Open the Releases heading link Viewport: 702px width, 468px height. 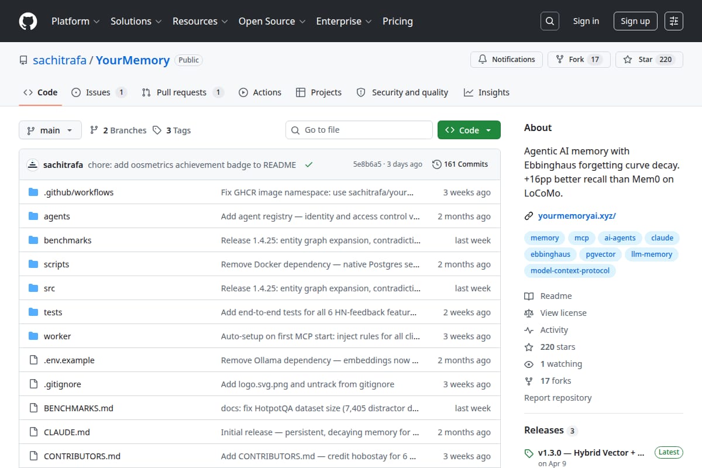(551, 431)
